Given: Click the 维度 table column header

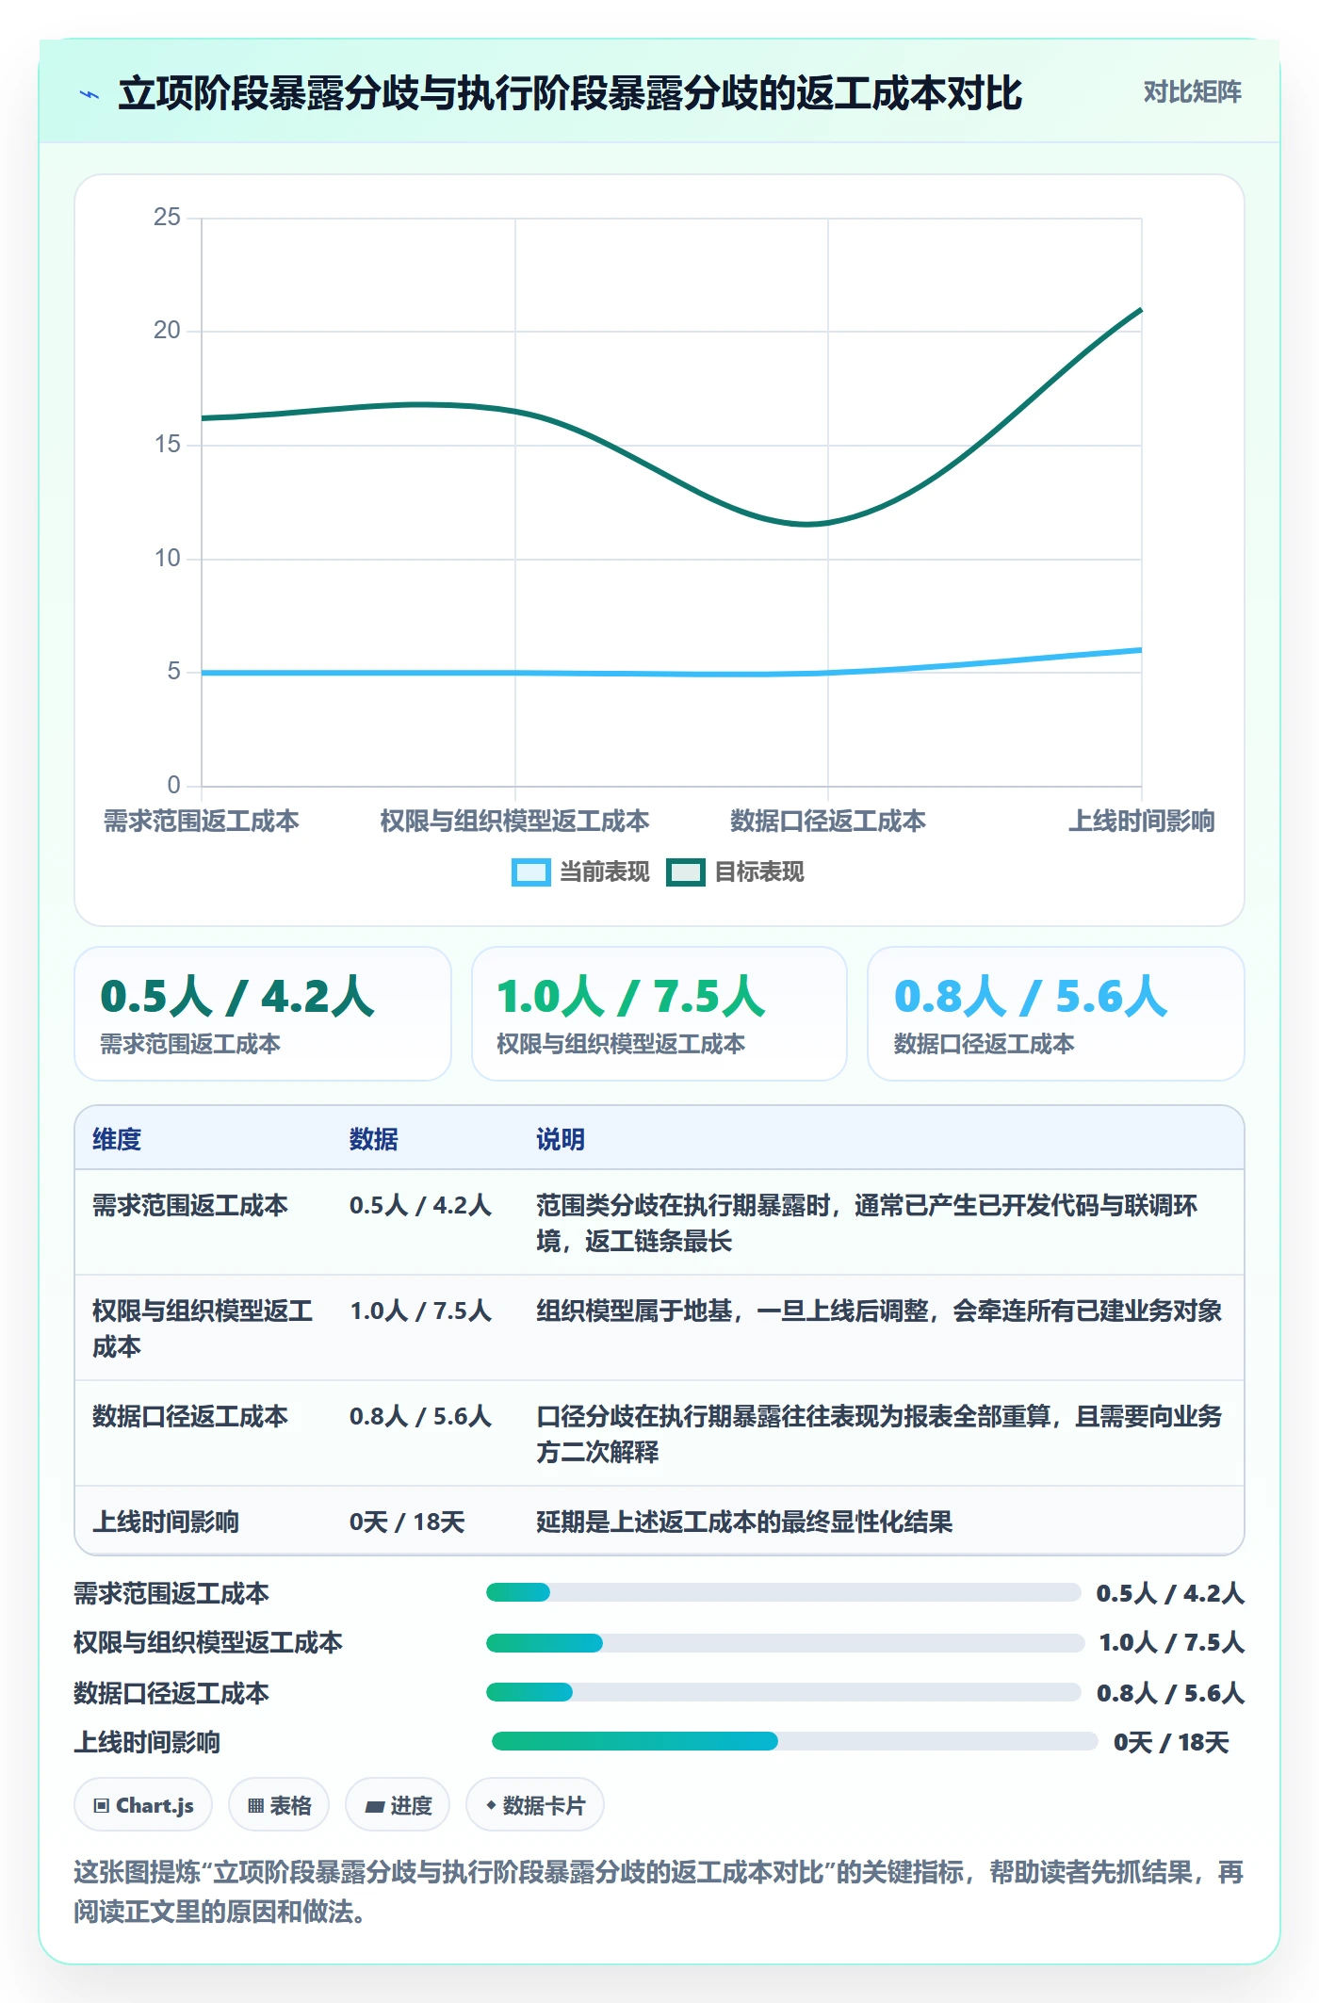Looking at the screenshot, I should point(117,1139).
